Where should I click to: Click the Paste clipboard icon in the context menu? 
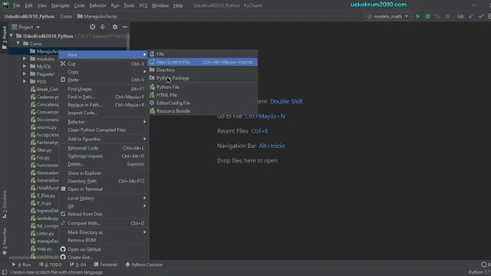63,80
